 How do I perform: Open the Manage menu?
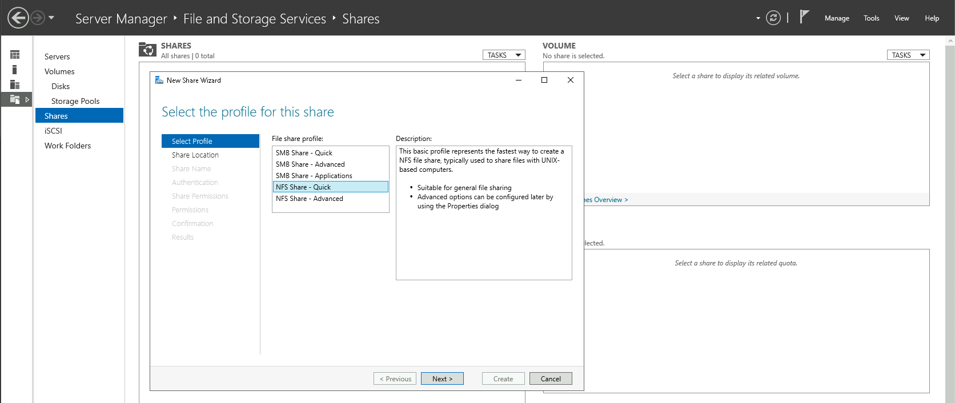tap(836, 18)
